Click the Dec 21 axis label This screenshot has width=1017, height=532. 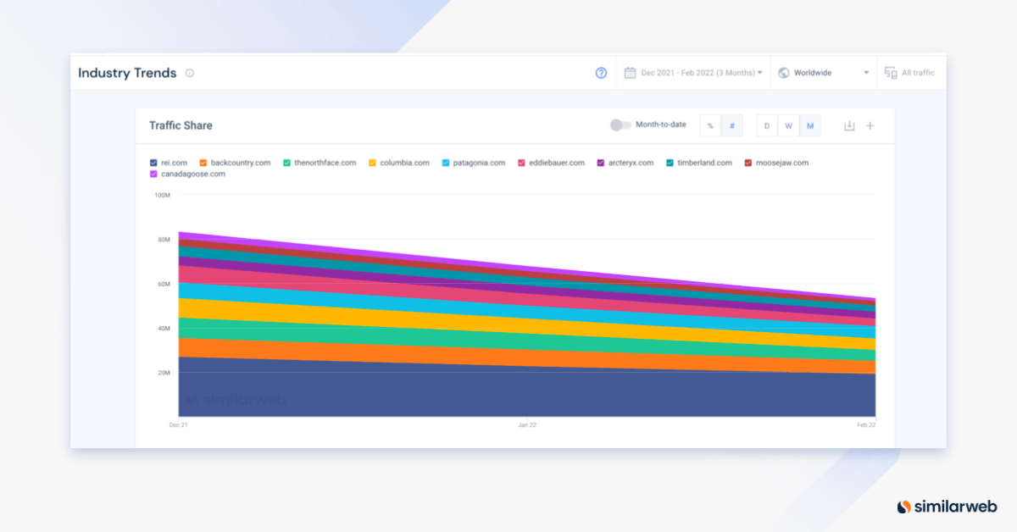pyautogui.click(x=178, y=424)
